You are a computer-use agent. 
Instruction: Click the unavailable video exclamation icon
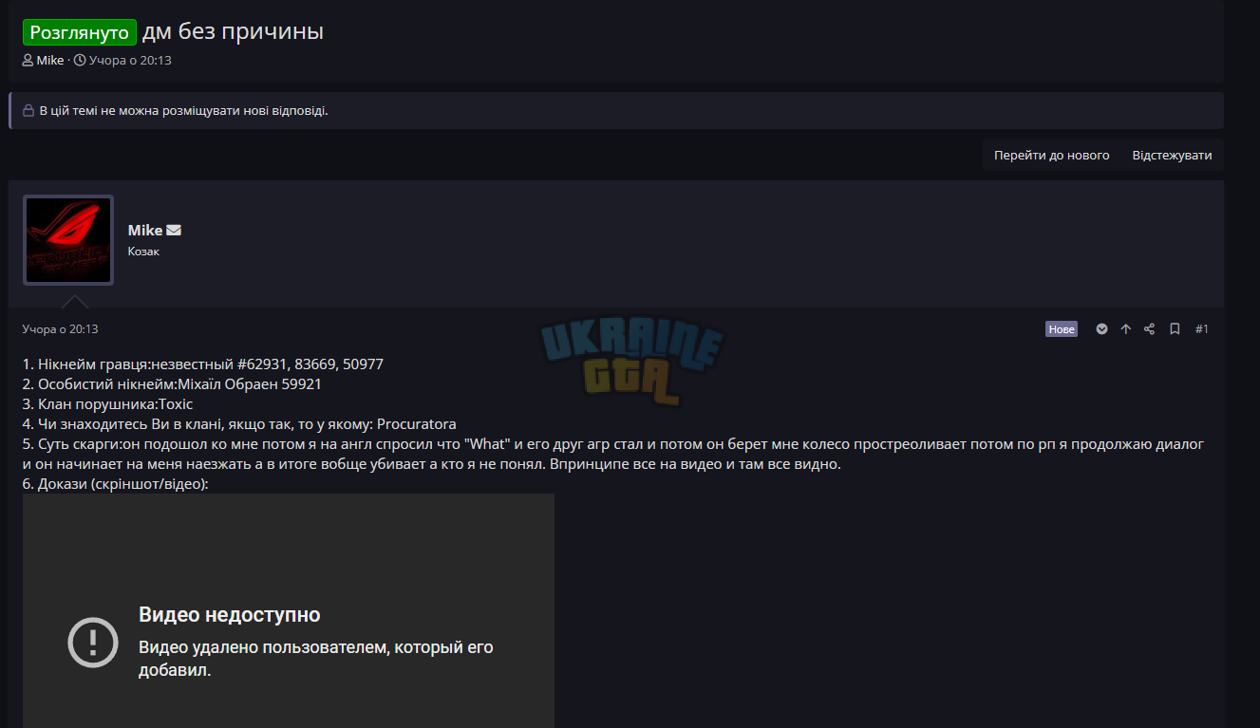(93, 643)
